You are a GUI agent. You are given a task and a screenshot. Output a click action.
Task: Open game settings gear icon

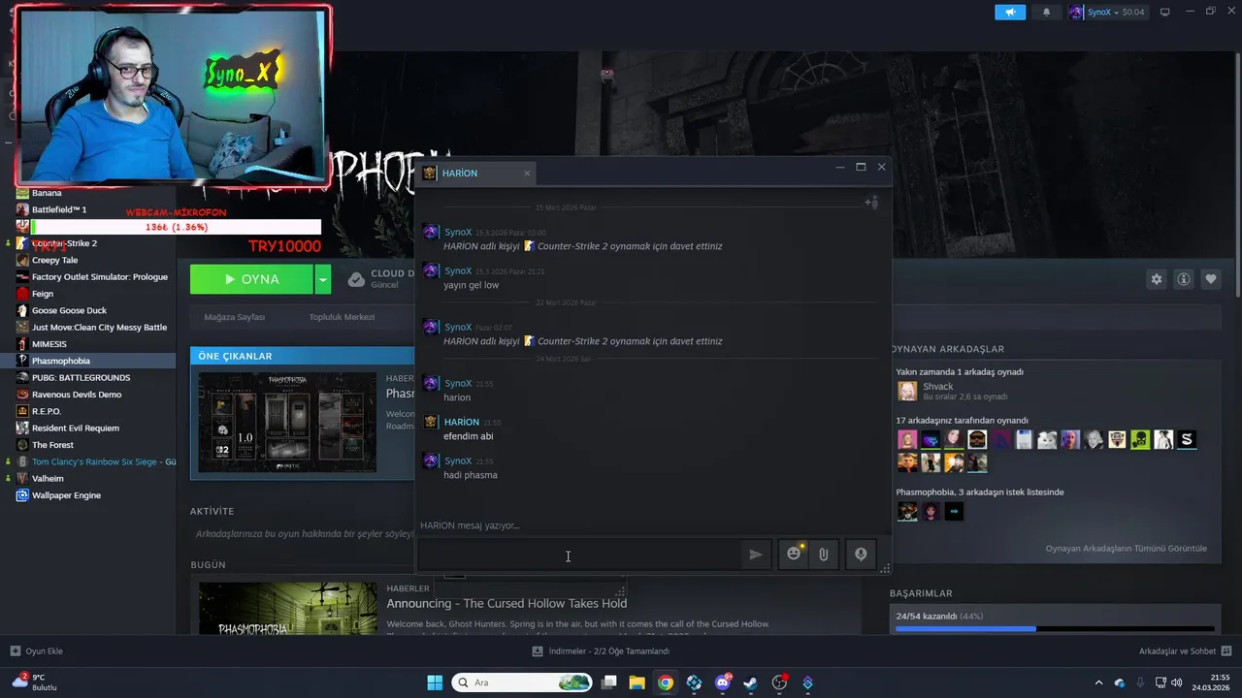click(x=1157, y=279)
